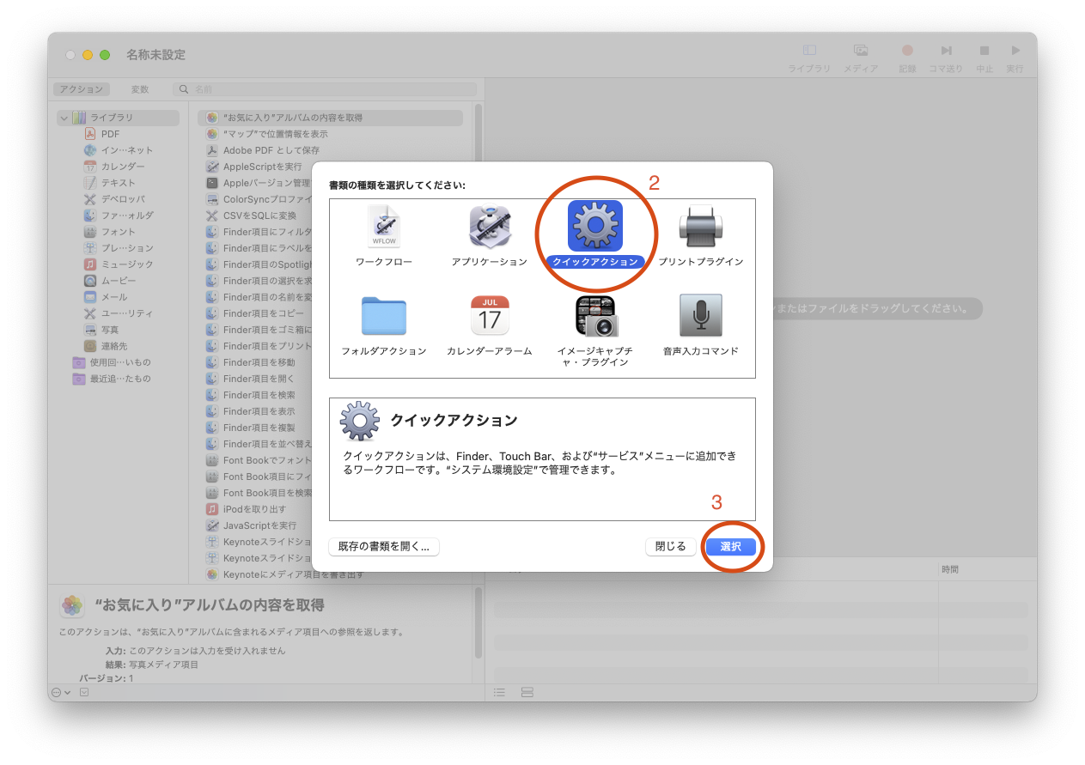Toggle the ライブラリ toolbar button

click(809, 58)
